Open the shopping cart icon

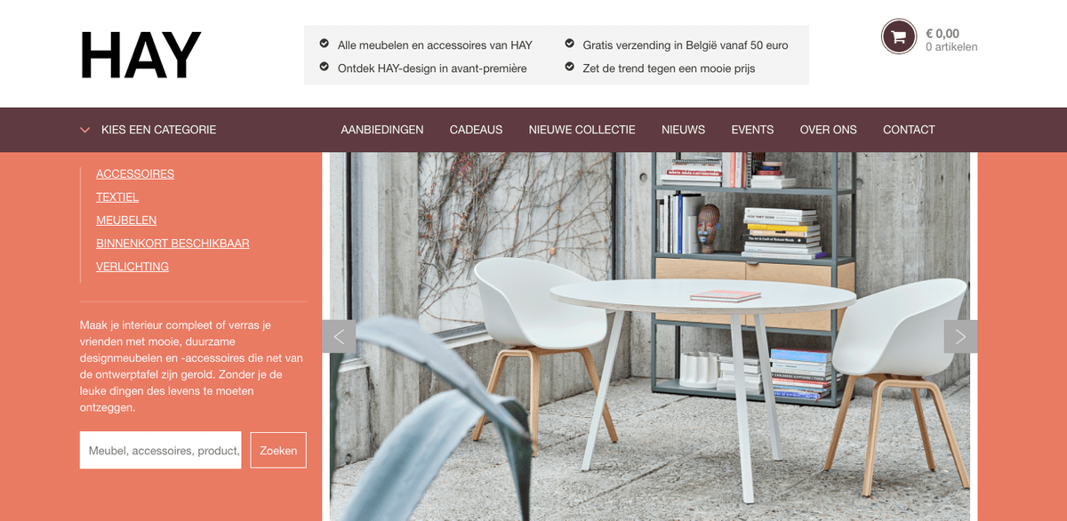[x=898, y=36]
